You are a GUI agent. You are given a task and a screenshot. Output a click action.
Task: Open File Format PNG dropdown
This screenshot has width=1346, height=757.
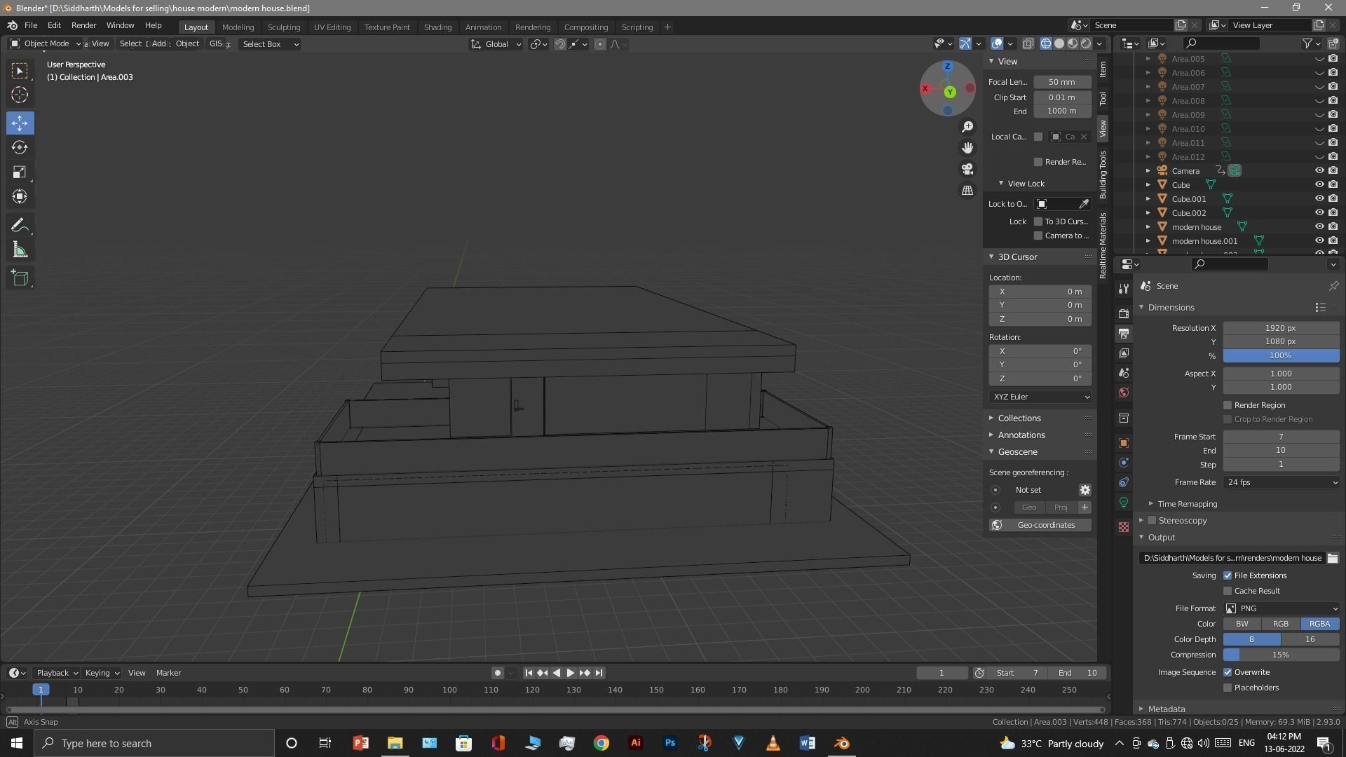coord(1281,608)
